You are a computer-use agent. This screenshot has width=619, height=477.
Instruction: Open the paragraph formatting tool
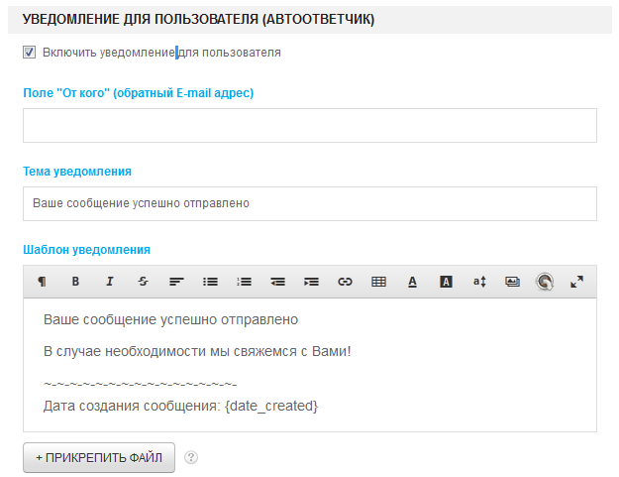42,282
